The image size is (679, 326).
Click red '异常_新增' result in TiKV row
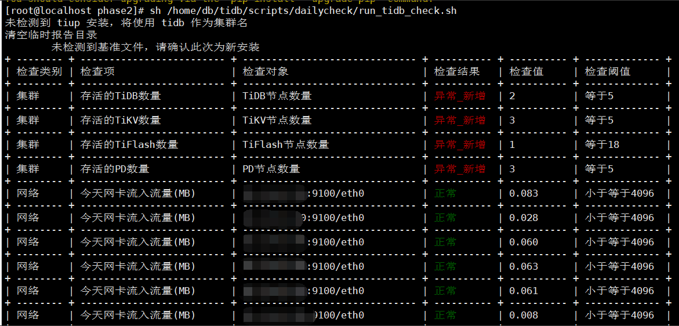459,120
